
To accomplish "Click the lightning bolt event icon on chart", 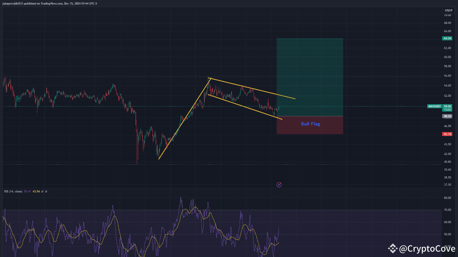I will coord(279,185).
